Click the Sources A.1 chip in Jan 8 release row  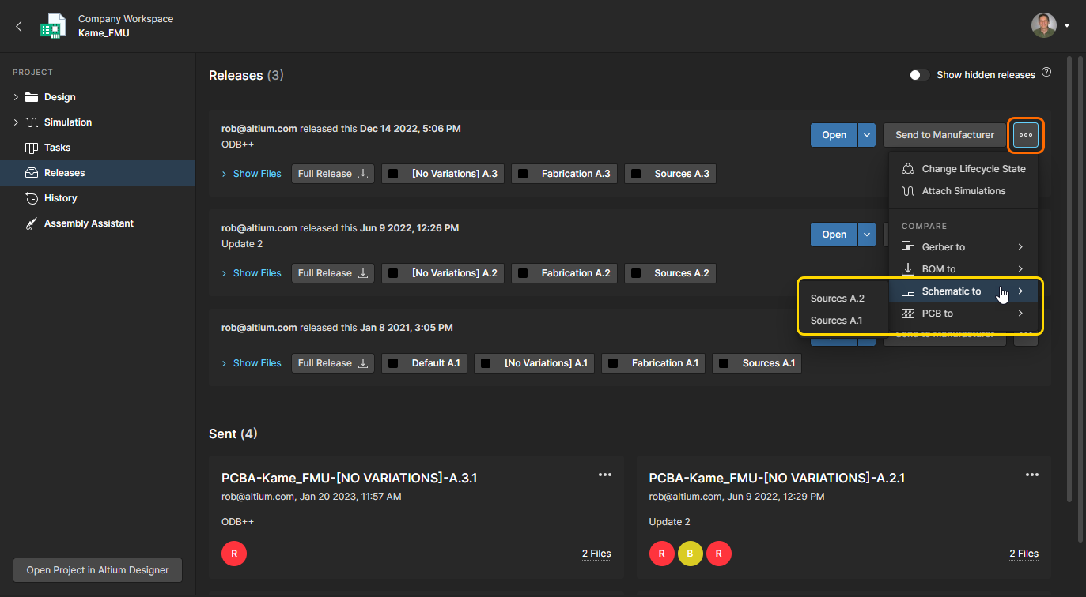757,363
